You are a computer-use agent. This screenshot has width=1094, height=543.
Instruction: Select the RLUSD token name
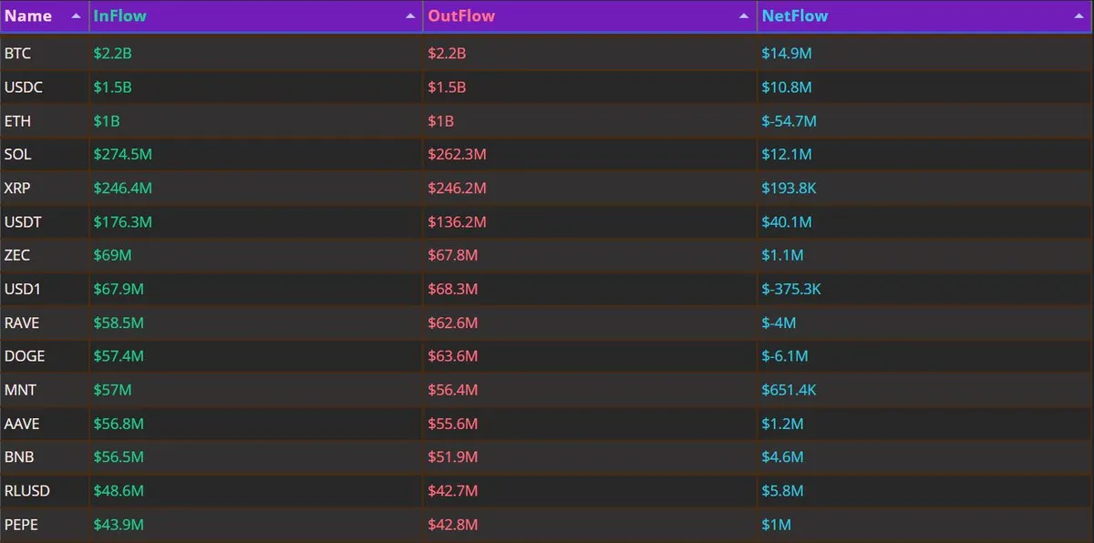pyautogui.click(x=27, y=491)
